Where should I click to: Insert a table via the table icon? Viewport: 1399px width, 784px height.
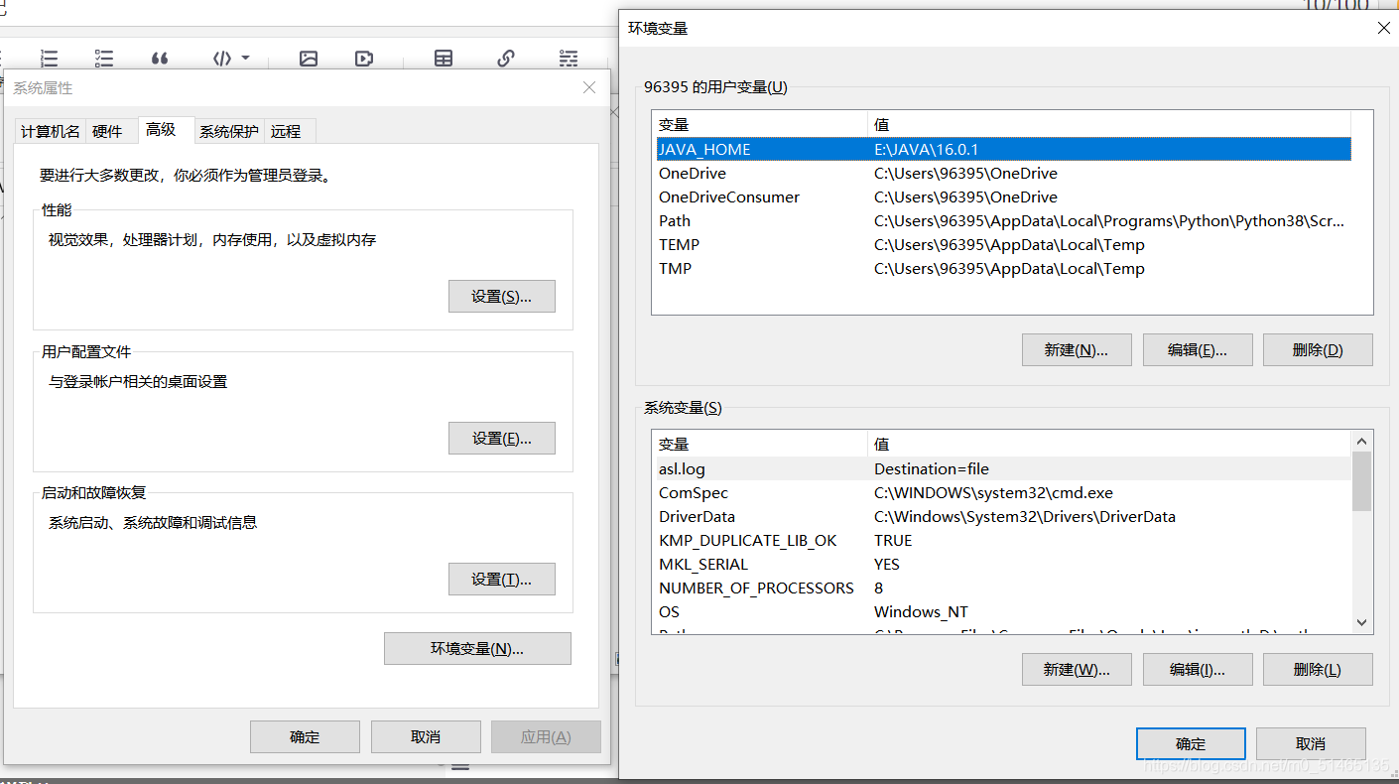click(444, 59)
